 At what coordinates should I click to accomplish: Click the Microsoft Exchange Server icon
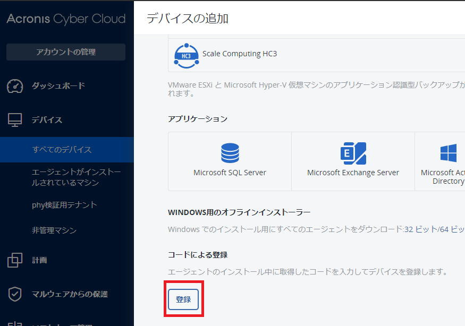coord(353,153)
